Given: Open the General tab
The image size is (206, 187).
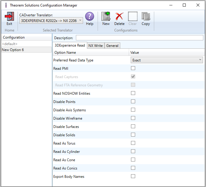Looking at the screenshot, I should coord(112,46).
